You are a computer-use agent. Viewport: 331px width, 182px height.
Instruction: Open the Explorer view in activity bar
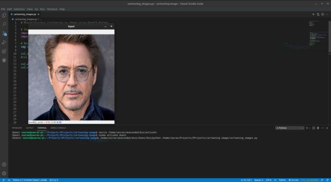click(x=4, y=15)
